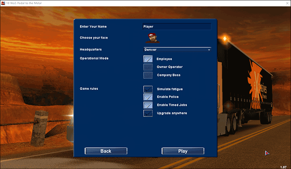Go back with the Back button
Image resolution: width=291 pixels, height=169 pixels.
106,151
